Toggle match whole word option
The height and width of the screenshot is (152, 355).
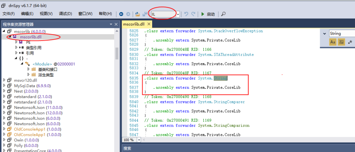pos(341,42)
